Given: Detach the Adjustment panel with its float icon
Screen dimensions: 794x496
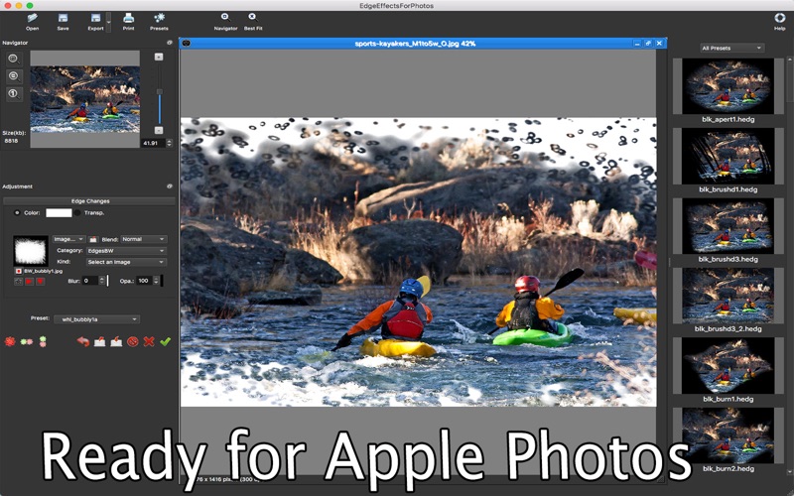Looking at the screenshot, I should pos(170,186).
